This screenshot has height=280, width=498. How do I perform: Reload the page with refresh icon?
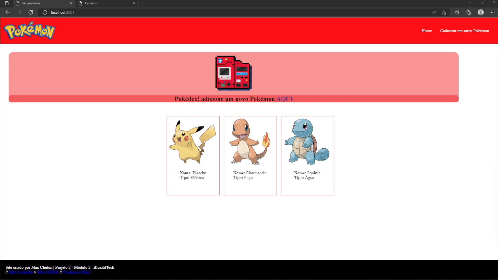coord(31,12)
